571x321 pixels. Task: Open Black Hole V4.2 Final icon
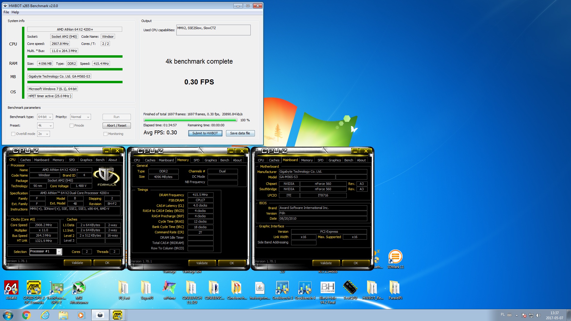327,292
